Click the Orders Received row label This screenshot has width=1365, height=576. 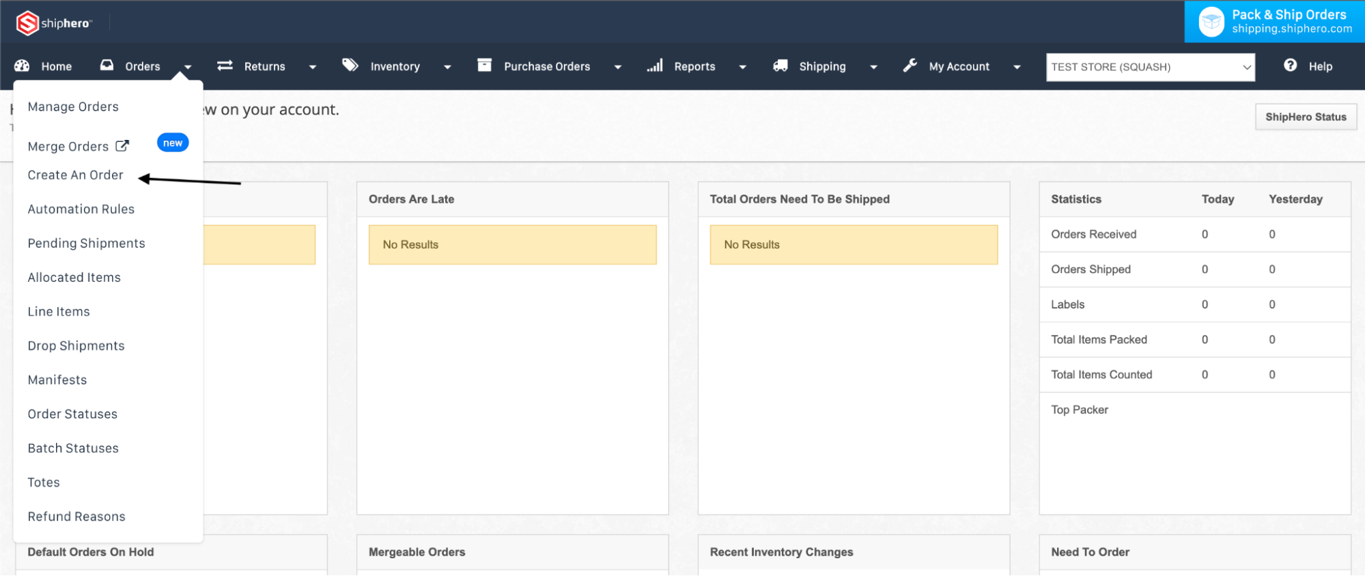[x=1094, y=234]
